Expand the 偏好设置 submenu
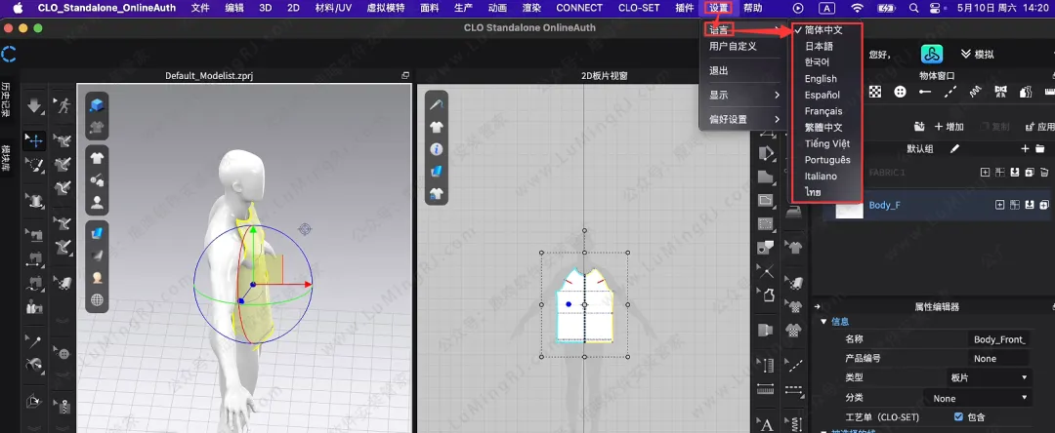Screen dimensions: 1055x433 point(744,119)
